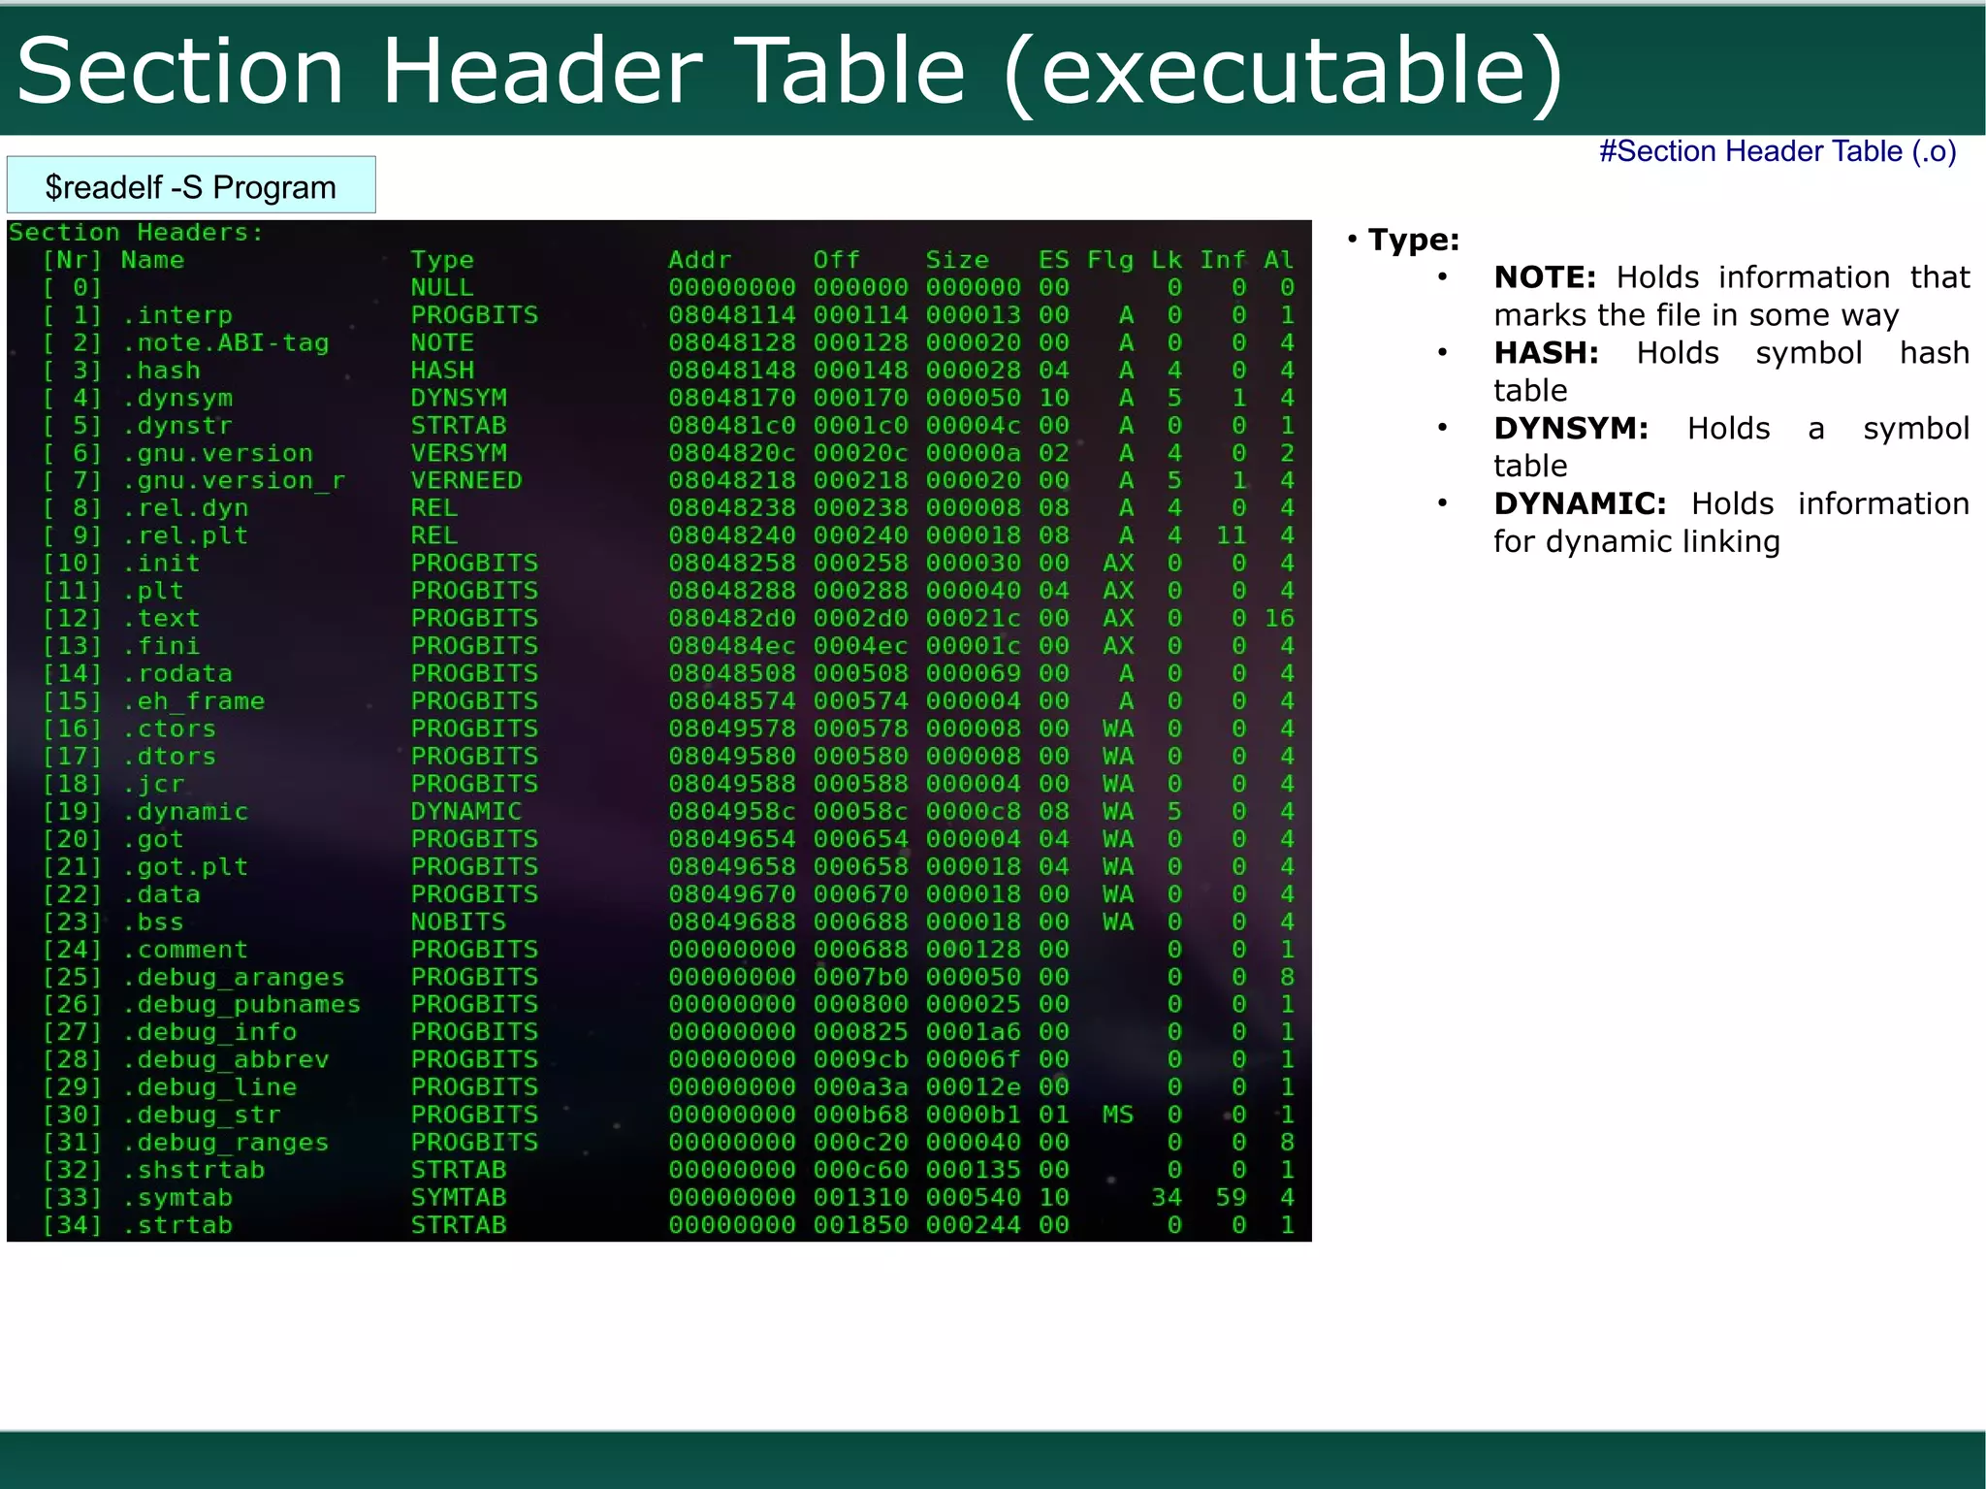Click the DYNAMIC: bullet definition
The width and height of the screenshot is (1986, 1489).
click(1732, 523)
